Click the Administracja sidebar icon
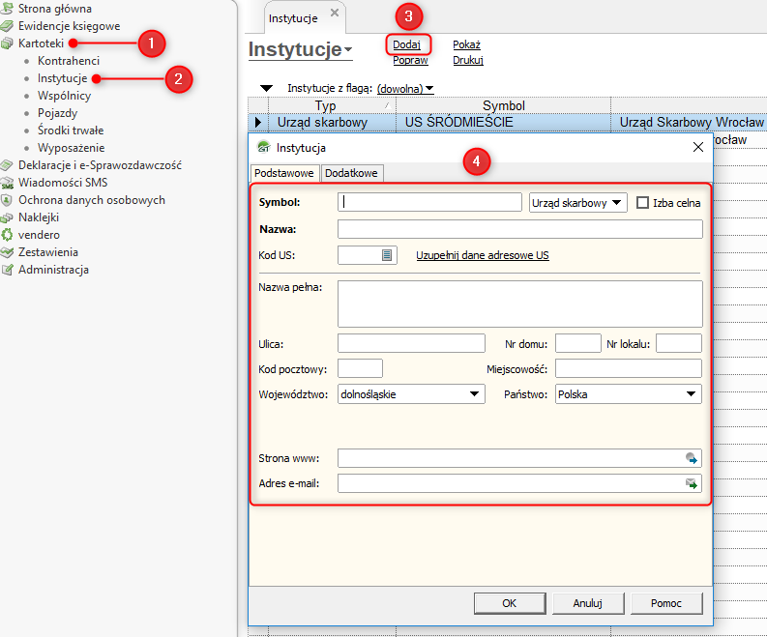 (x=8, y=270)
